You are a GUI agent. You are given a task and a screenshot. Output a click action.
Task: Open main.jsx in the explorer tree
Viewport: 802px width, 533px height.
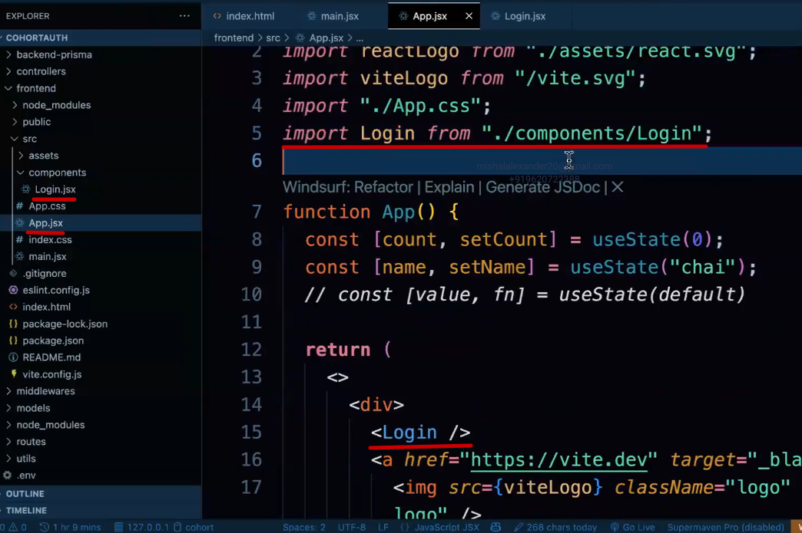click(x=48, y=257)
